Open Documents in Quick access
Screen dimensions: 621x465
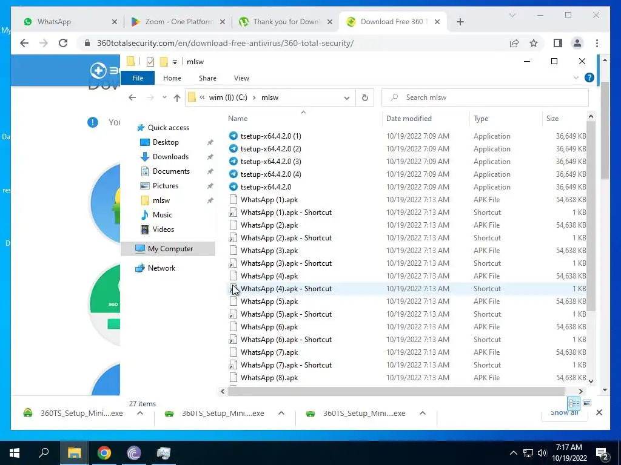171,171
